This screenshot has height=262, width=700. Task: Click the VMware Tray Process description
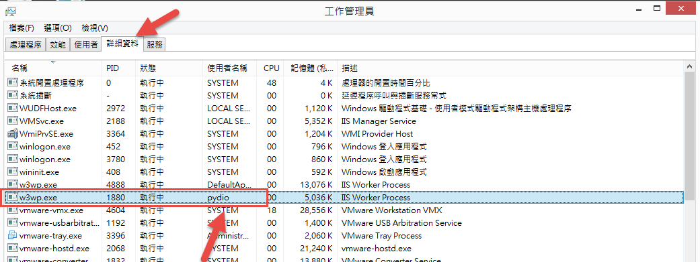pyautogui.click(x=381, y=235)
